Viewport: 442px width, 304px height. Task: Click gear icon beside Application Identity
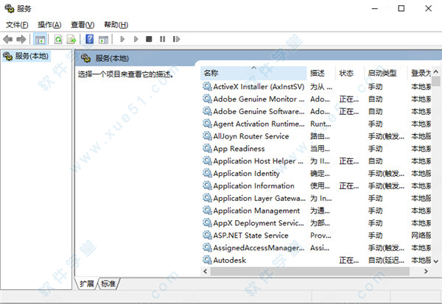[207, 173]
